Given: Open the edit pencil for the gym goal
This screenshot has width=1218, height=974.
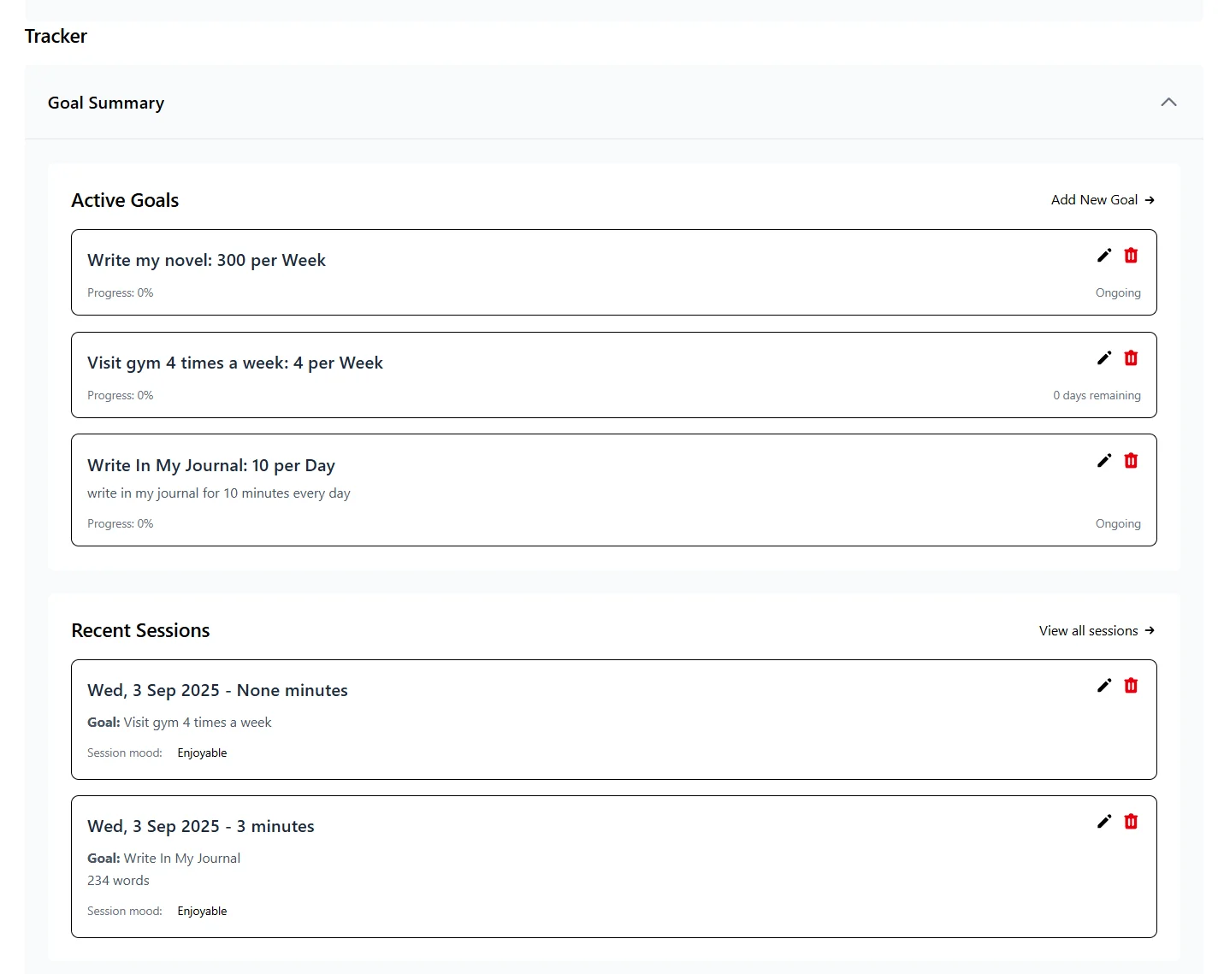Looking at the screenshot, I should (1103, 357).
